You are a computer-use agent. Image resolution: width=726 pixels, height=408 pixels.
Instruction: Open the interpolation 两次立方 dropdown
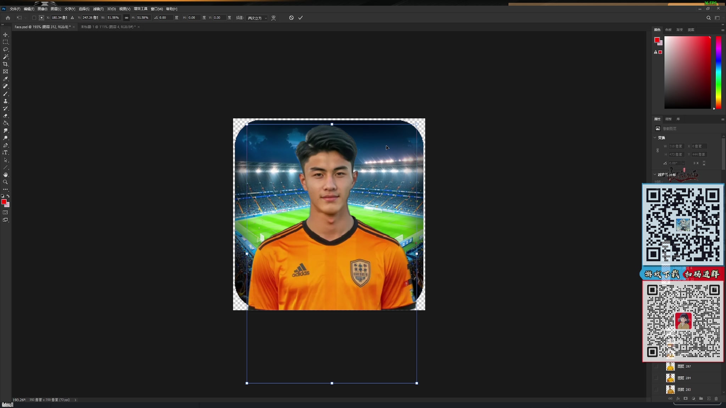point(257,18)
